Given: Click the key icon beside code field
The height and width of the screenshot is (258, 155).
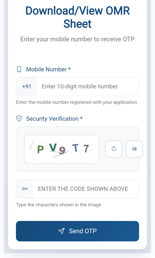Looking at the screenshot, I should pos(25,189).
